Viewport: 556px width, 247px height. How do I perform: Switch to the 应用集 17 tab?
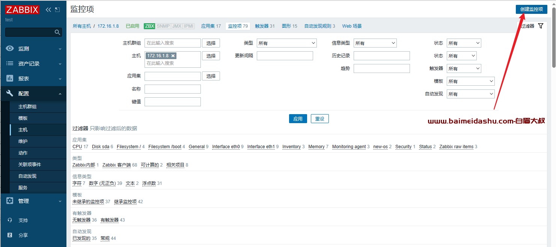pos(211,26)
